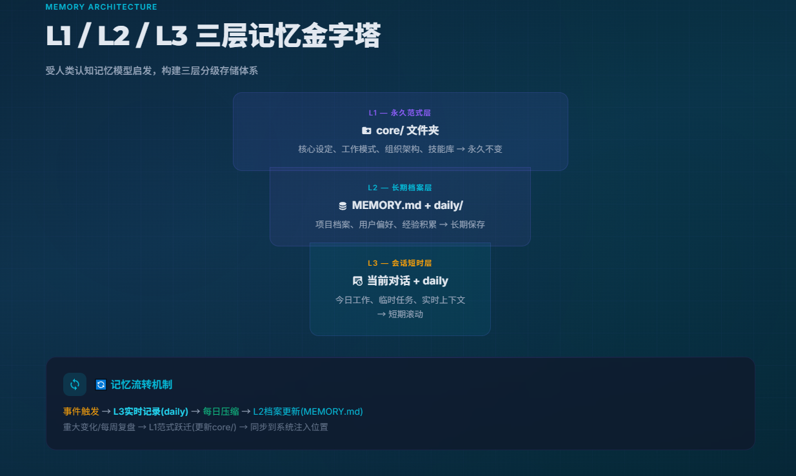Click the L1 — 永久范式层 label
This screenshot has height=476, width=796.
coord(400,113)
